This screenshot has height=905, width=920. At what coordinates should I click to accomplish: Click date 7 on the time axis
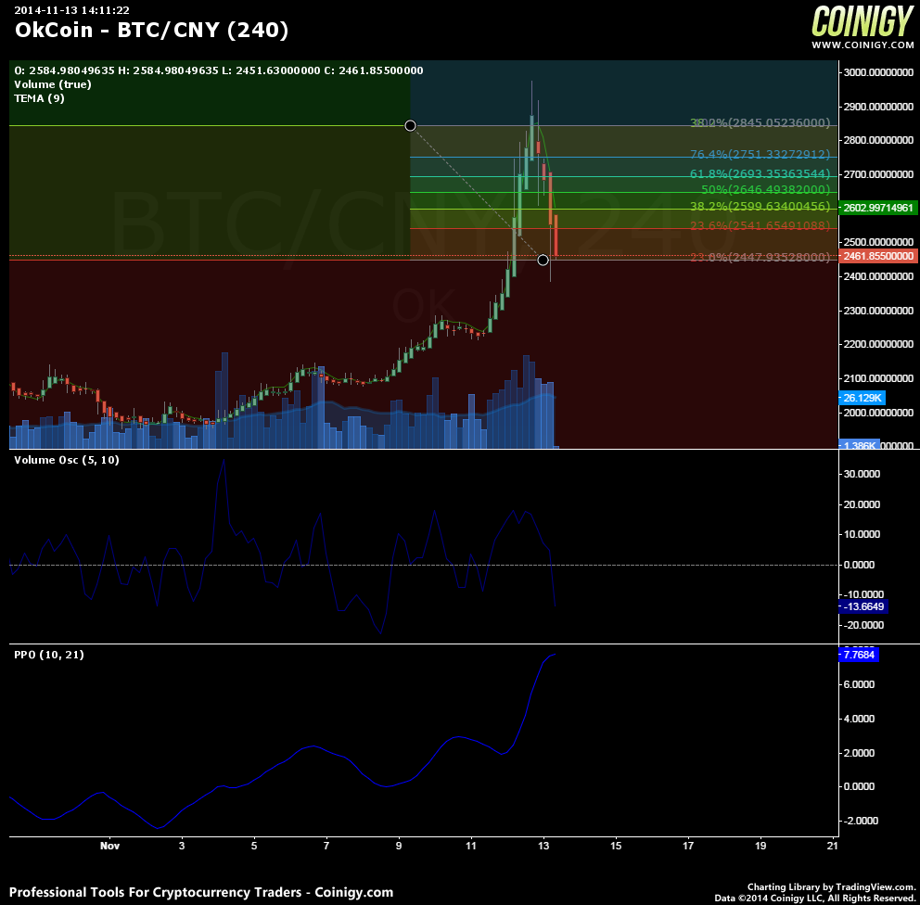[326, 846]
